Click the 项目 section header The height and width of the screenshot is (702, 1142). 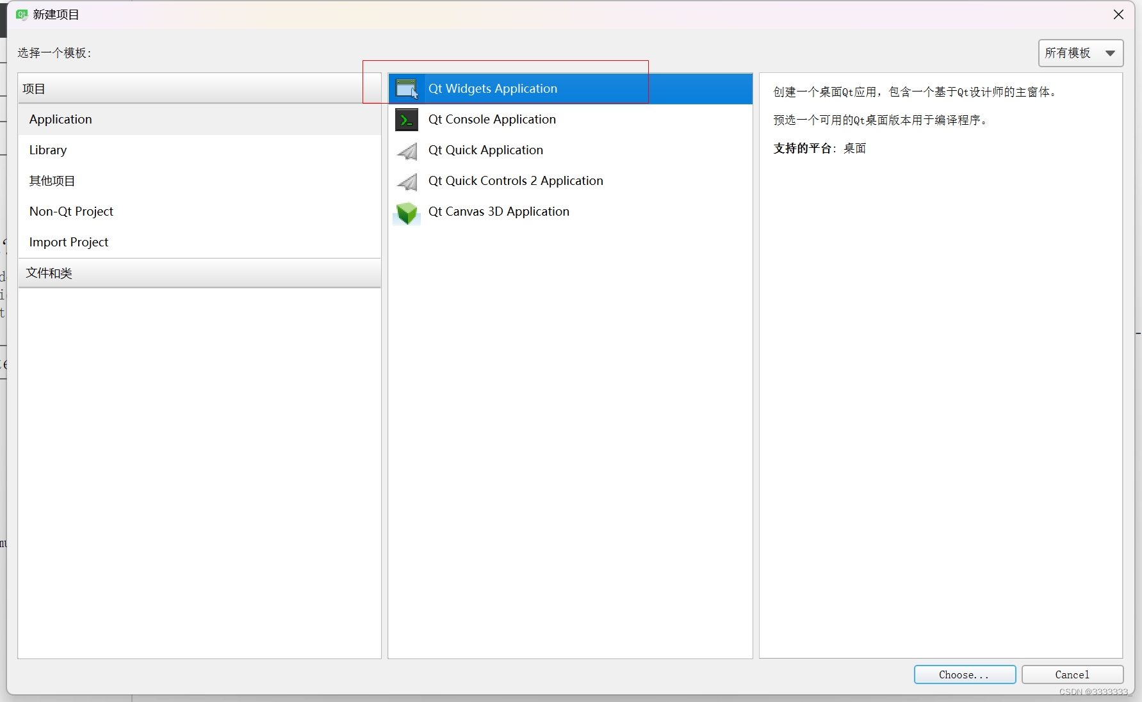click(200, 88)
